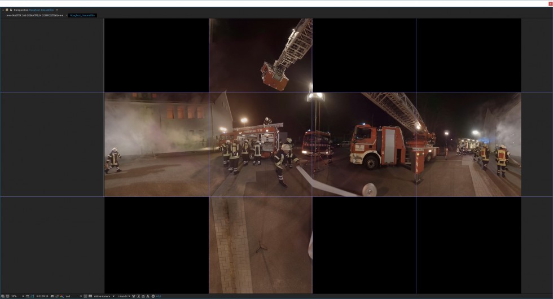553x299 pixels.
Task: Click the pixel aspect ratio correction icon
Action: pos(134,296)
